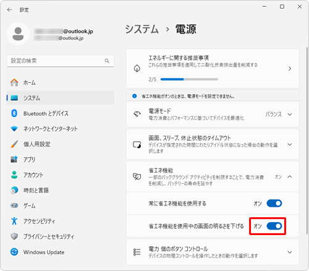This screenshot has width=309, height=271.
Task: Go to アクセシビリティ settings
Action: pyautogui.click(x=61, y=221)
